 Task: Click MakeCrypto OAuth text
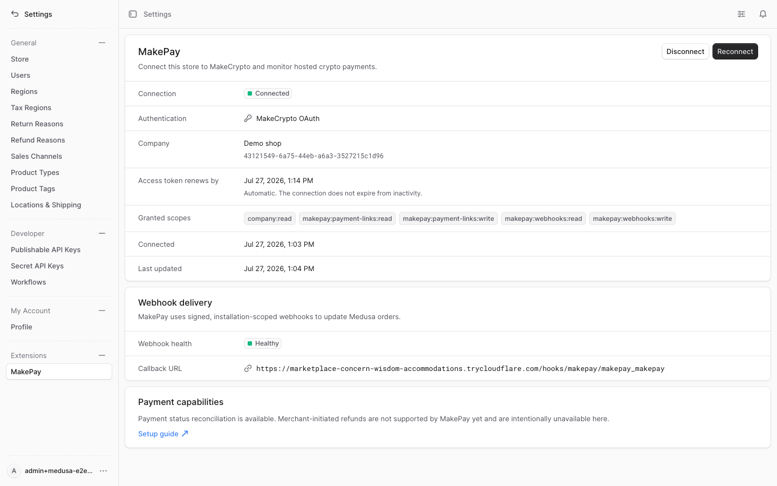(288, 118)
